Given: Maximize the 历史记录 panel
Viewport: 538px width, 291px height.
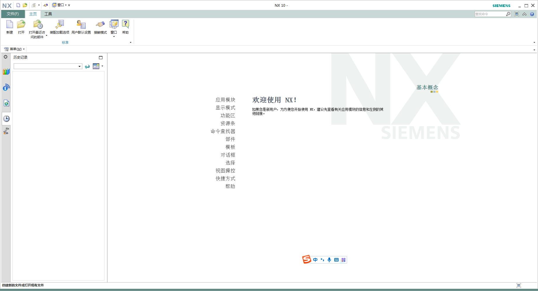Looking at the screenshot, I should pos(101,58).
